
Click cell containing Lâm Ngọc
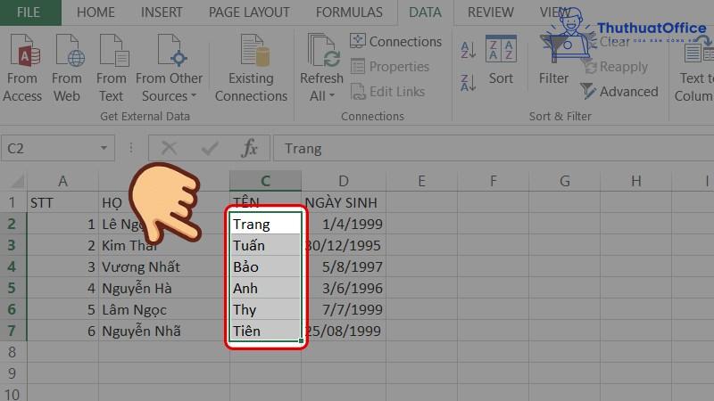click(164, 309)
